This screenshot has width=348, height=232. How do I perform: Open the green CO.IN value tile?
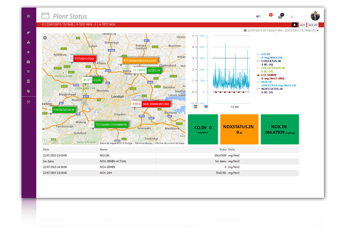coord(203,129)
